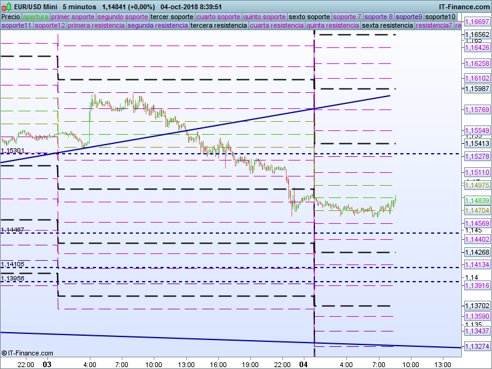Select the primera resistencia legend label
492x369 pixels.
tap(97, 25)
